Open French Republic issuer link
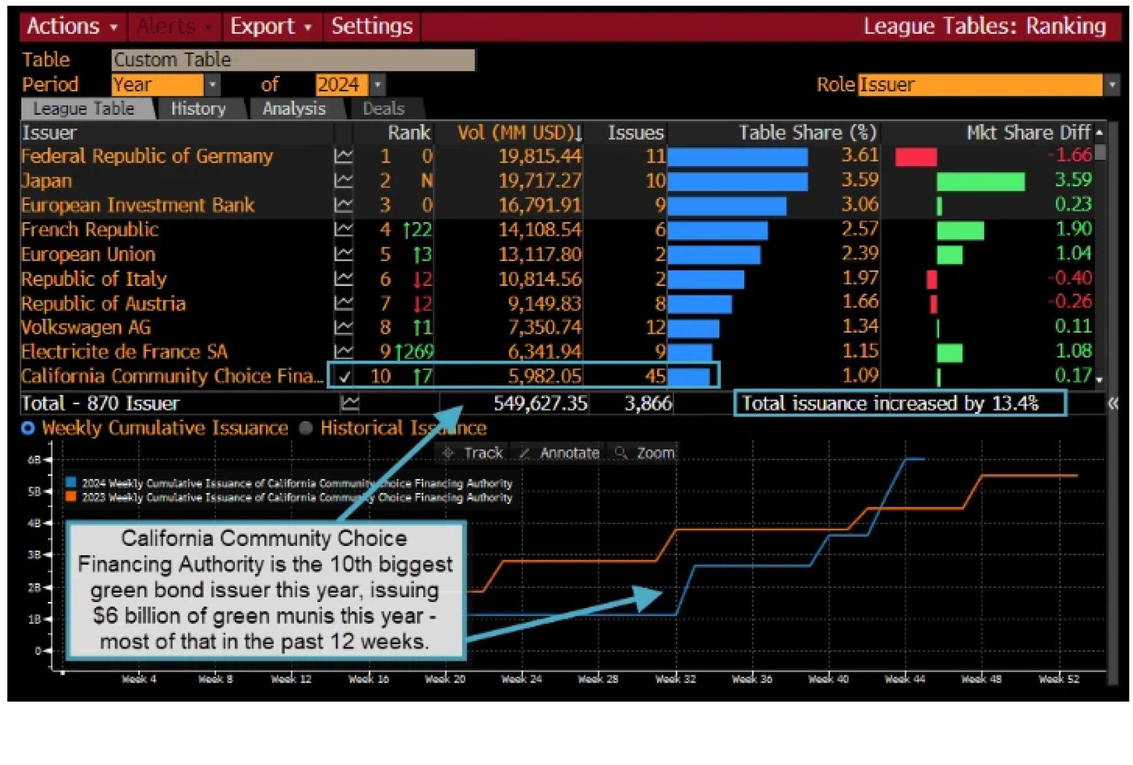The height and width of the screenshot is (765, 1133). (90, 229)
